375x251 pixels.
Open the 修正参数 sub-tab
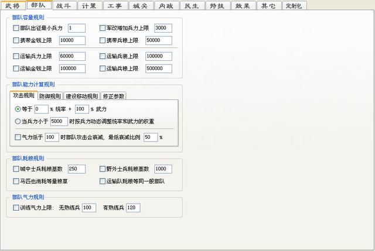[x=114, y=96]
